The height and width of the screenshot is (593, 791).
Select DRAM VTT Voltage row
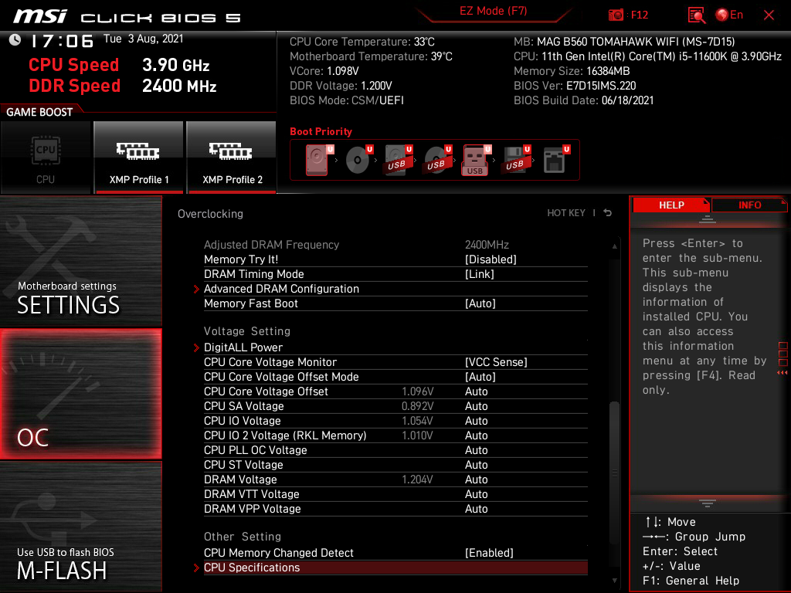pos(395,494)
